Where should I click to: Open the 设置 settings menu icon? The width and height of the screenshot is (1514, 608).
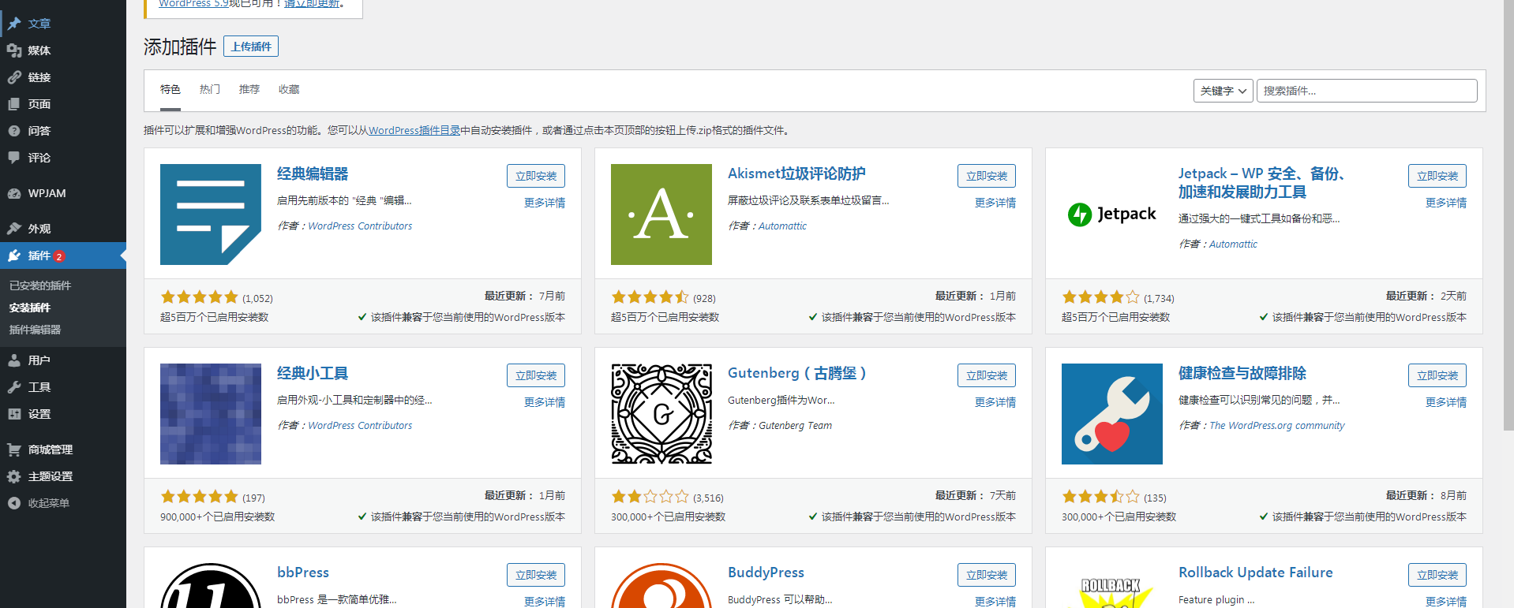pyautogui.click(x=14, y=414)
